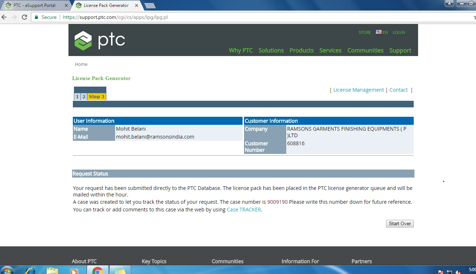Open the Services menu
Screen dimensions: 476x274
pyautogui.click(x=330, y=50)
